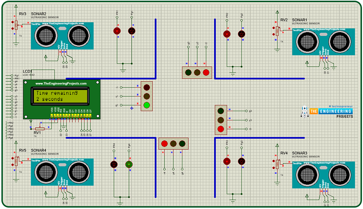Click the red LED below the PR2 terminal
Viewport: 363px width, 209px height.
[227, 34]
